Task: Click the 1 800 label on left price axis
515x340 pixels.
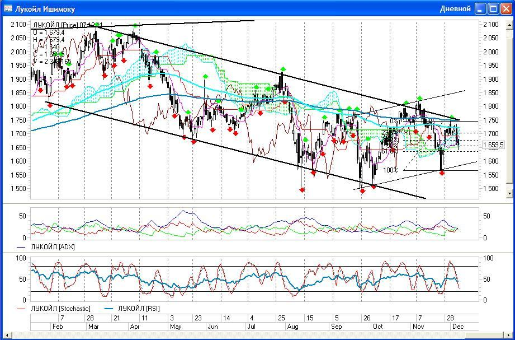Action: pyautogui.click(x=18, y=106)
